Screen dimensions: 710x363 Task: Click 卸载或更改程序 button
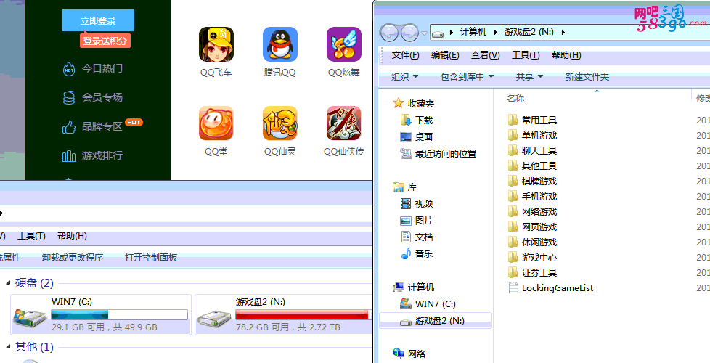coord(73,258)
